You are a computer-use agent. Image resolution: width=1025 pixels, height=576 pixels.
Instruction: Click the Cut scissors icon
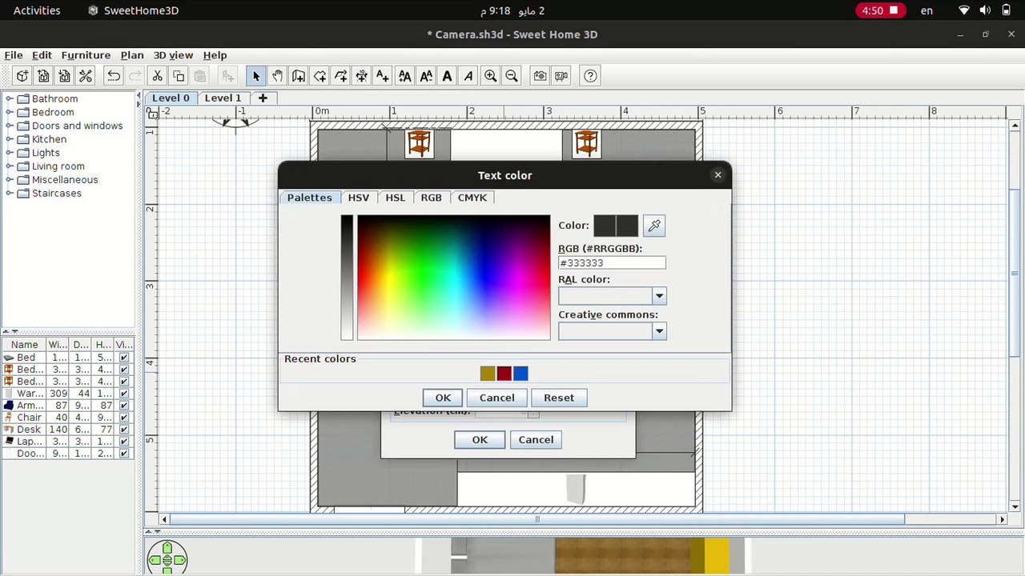pos(158,76)
